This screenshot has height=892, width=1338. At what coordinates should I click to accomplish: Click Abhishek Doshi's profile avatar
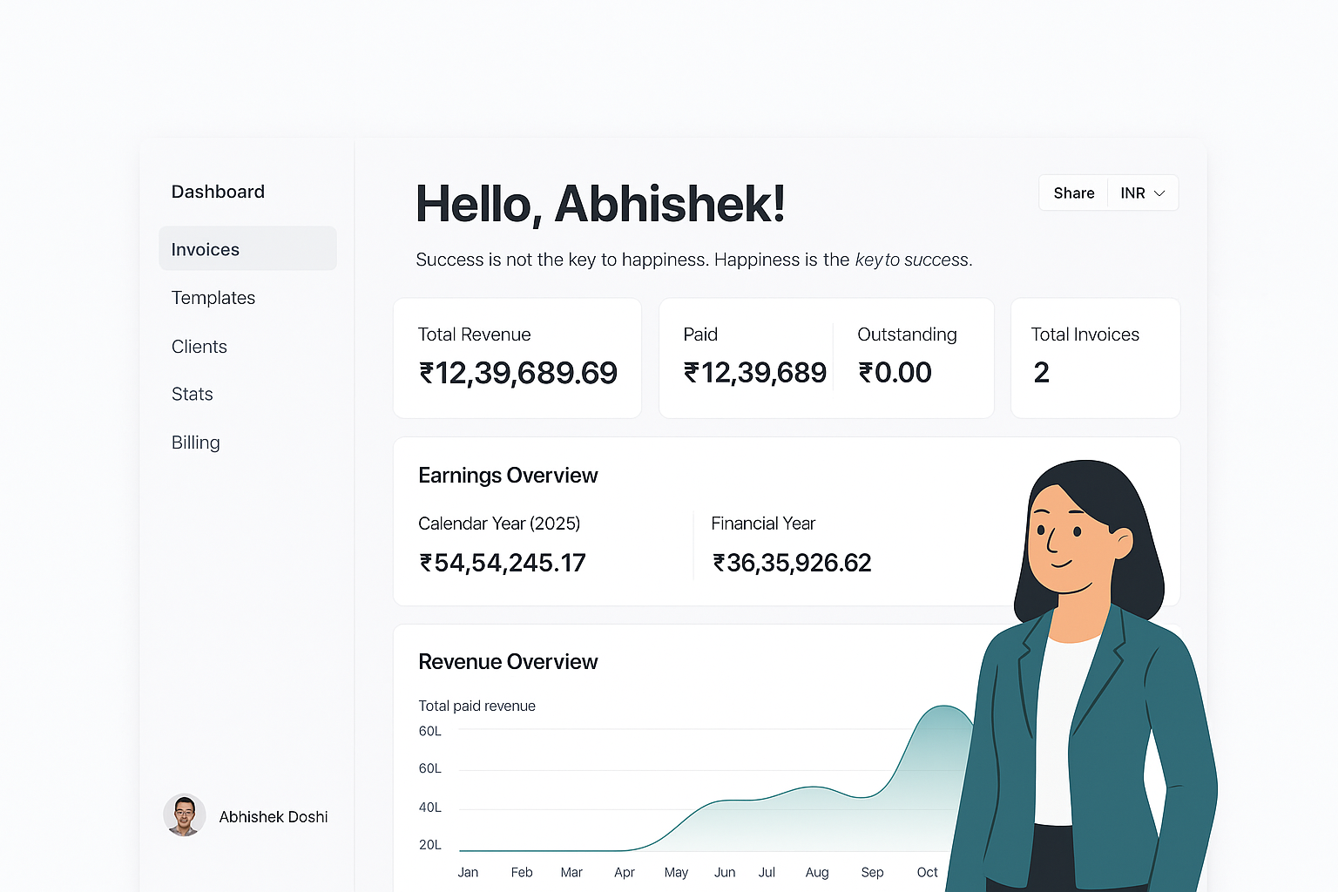tap(184, 815)
